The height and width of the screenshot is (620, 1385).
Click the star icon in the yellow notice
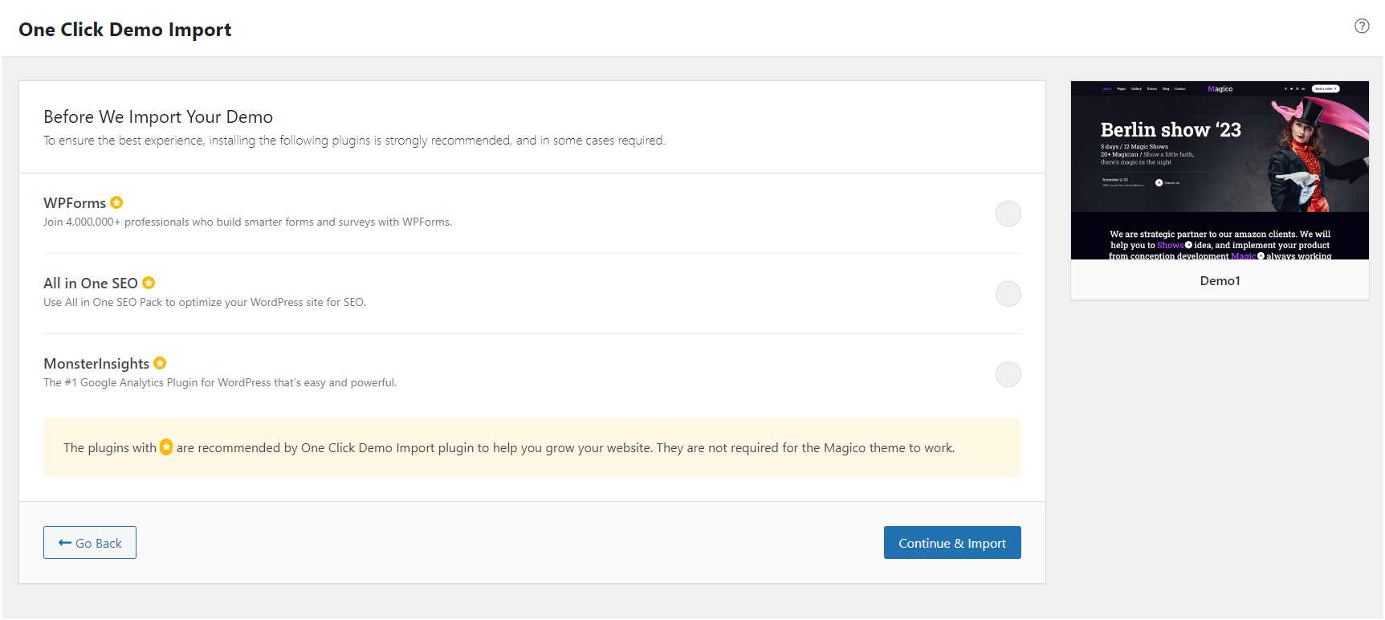[x=166, y=447]
